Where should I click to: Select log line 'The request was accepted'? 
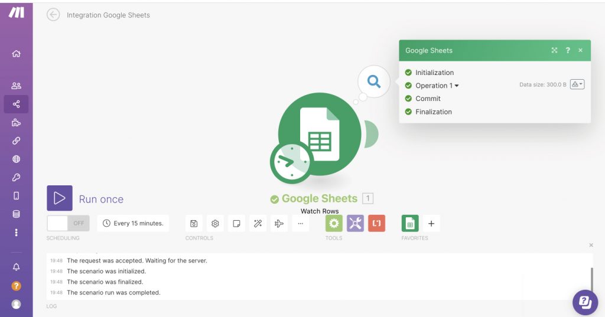(137, 261)
